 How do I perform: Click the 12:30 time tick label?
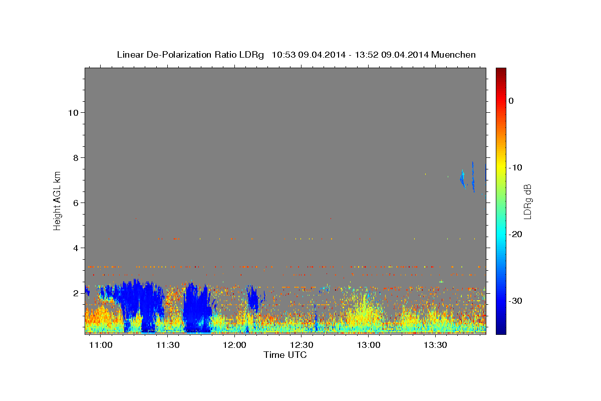pos(302,345)
